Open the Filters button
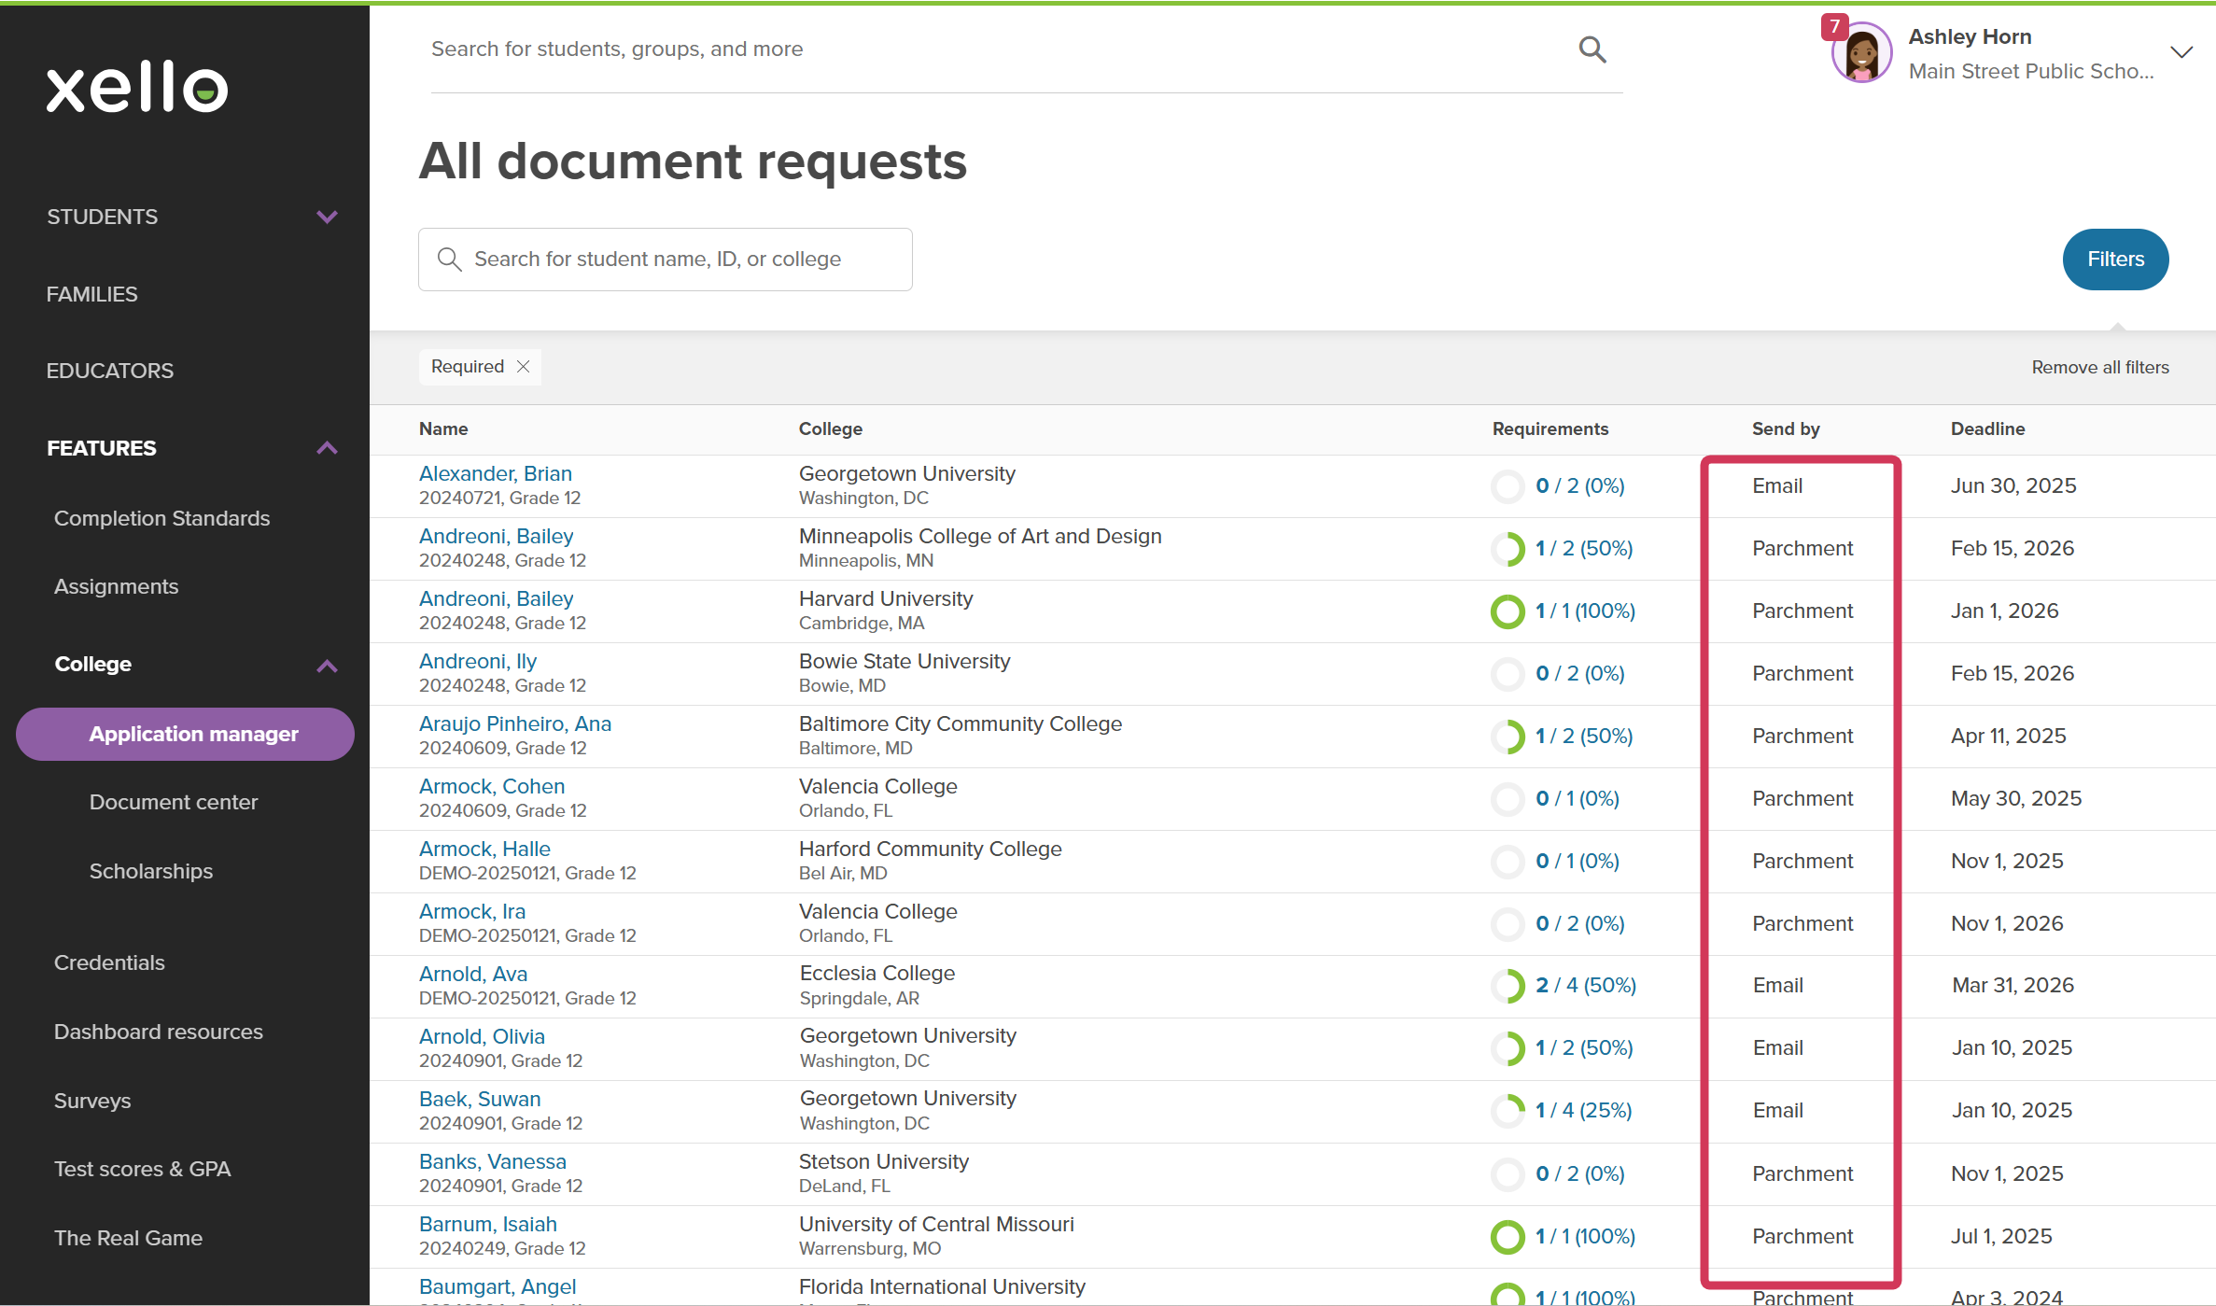 (x=2115, y=260)
